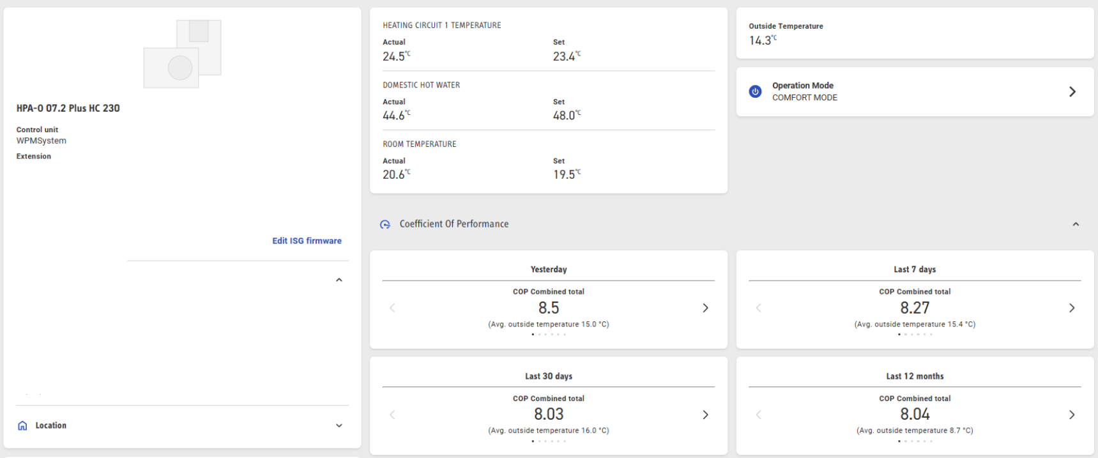
Task: Click Last 7 days COP value 8.27
Action: [x=915, y=308]
